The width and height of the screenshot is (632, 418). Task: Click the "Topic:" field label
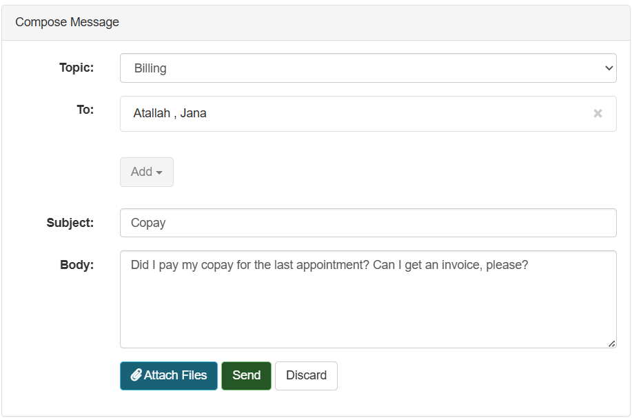click(x=77, y=68)
